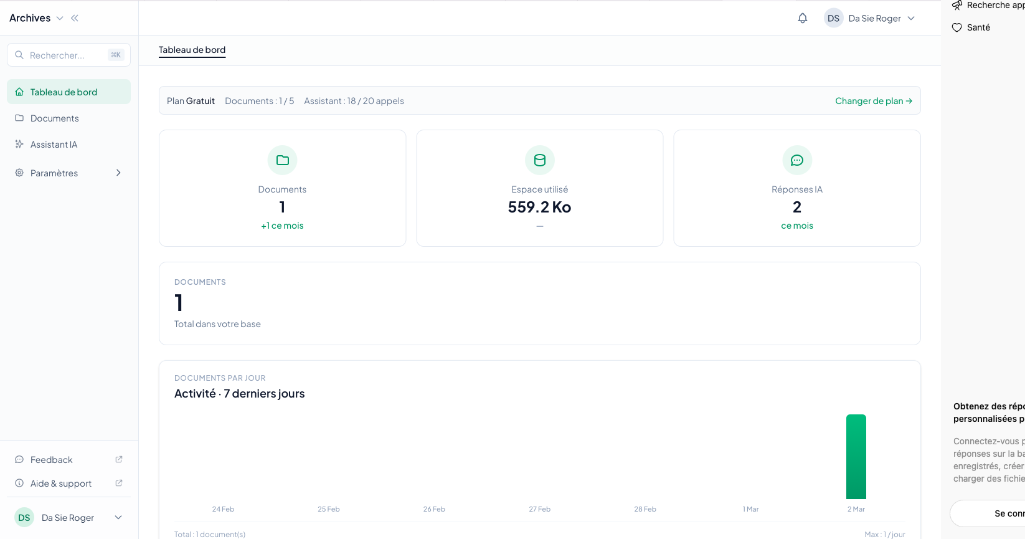Click the Santé heart icon
The height and width of the screenshot is (539, 1025).
click(957, 27)
